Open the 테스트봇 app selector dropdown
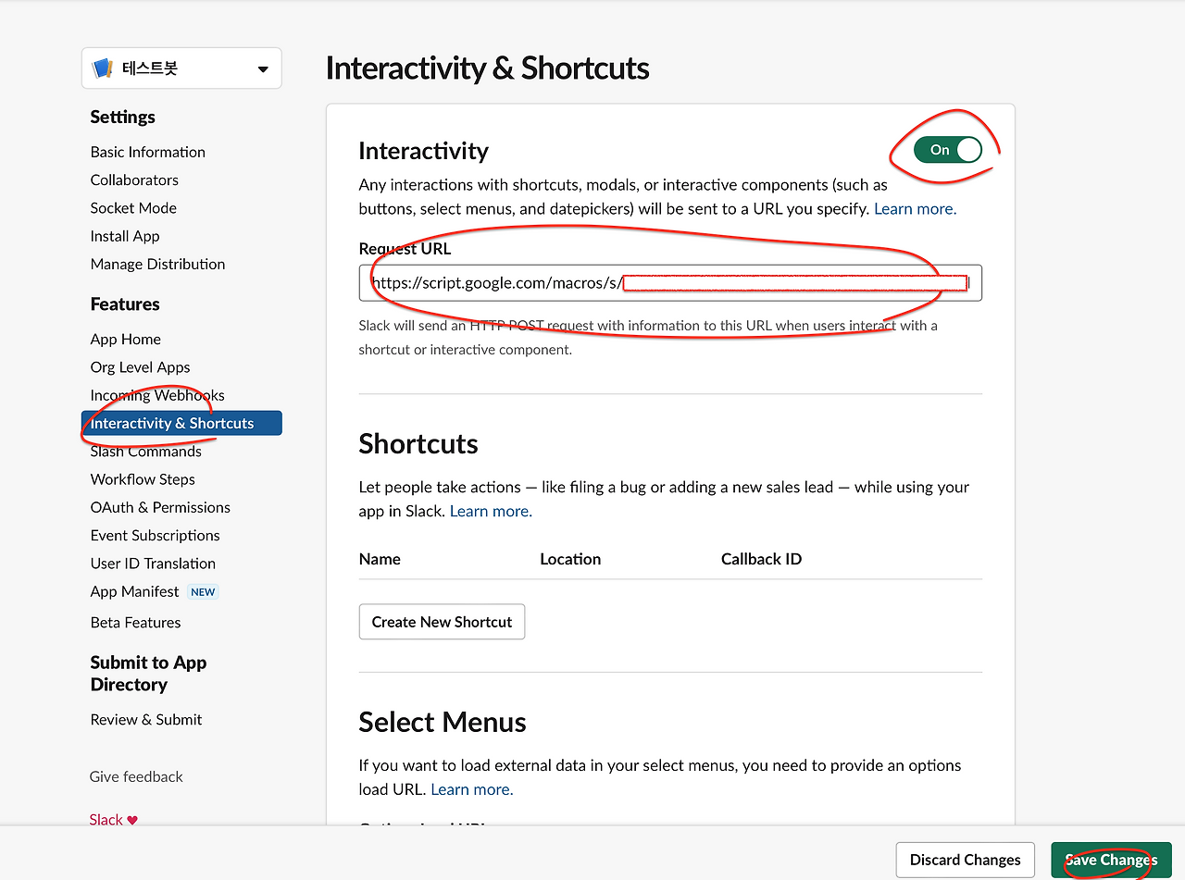Viewport: 1185px width, 880px height. [181, 68]
